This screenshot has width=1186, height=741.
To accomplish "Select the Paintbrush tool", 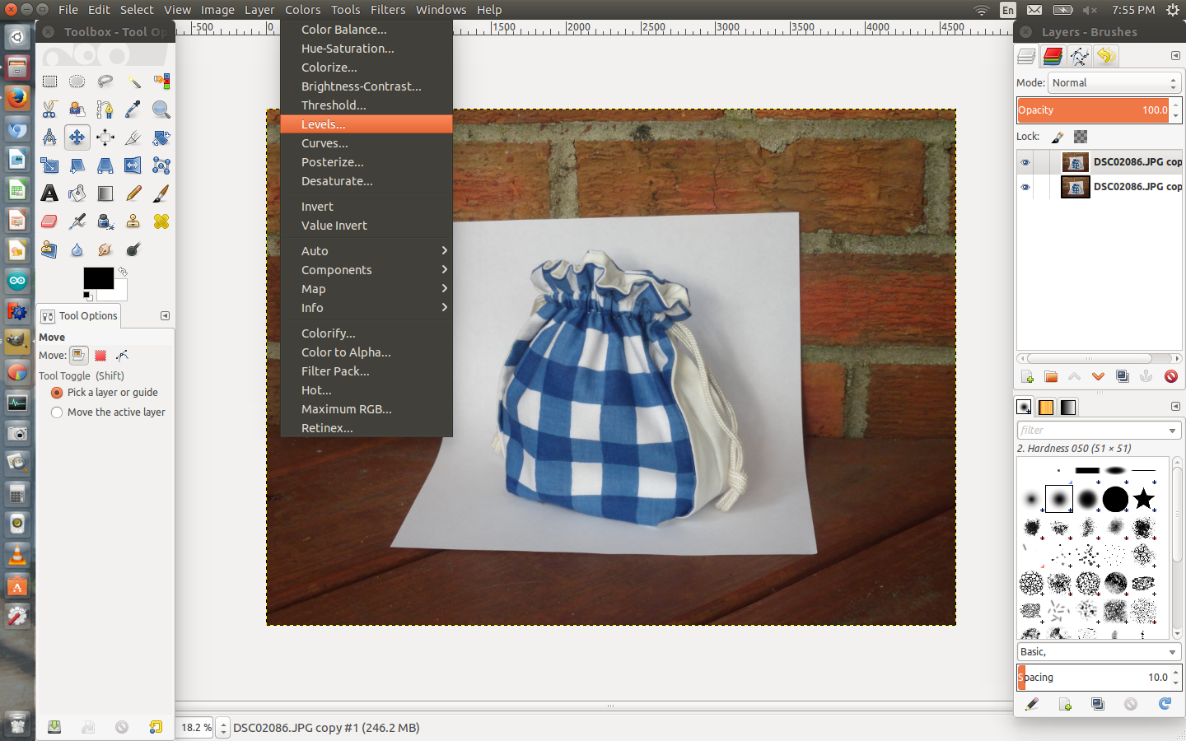I will tap(161, 193).
